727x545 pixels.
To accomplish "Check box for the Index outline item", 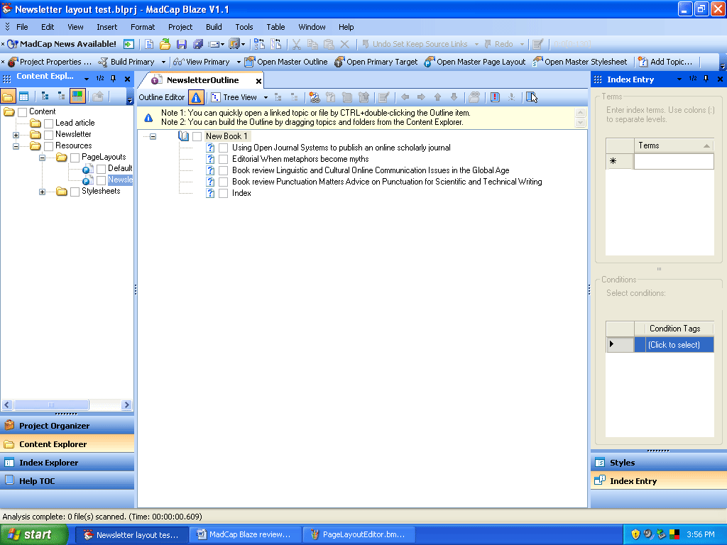I will coord(224,193).
